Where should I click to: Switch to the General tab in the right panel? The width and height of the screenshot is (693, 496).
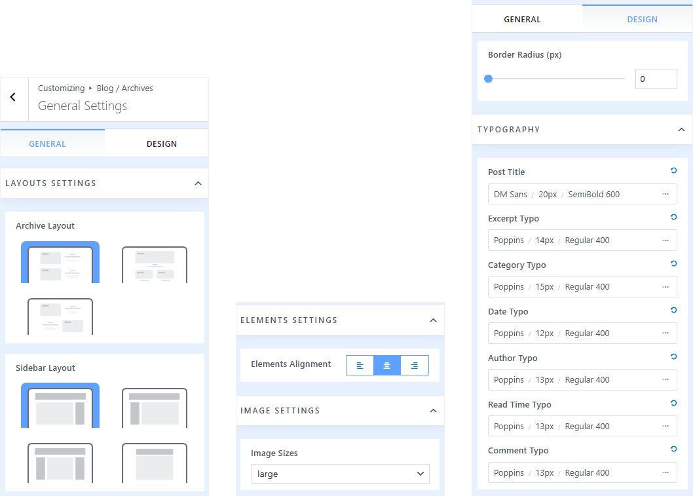tap(522, 19)
